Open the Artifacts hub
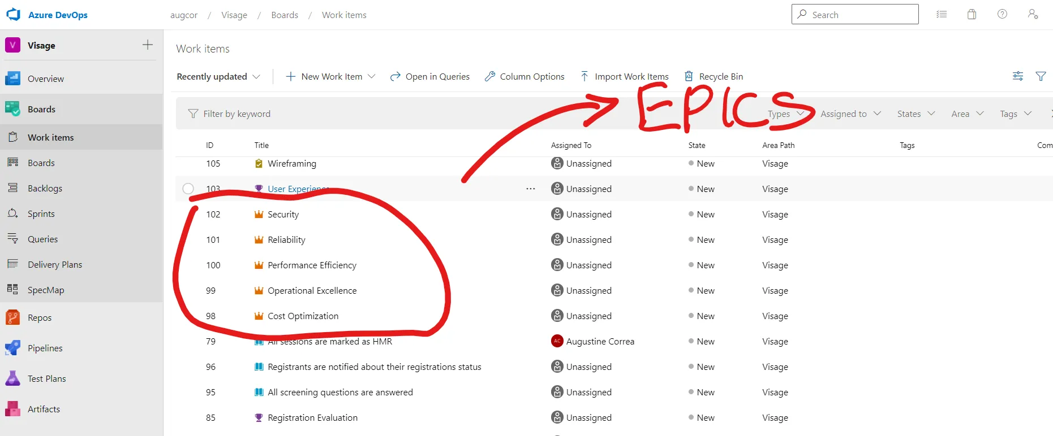 point(44,409)
